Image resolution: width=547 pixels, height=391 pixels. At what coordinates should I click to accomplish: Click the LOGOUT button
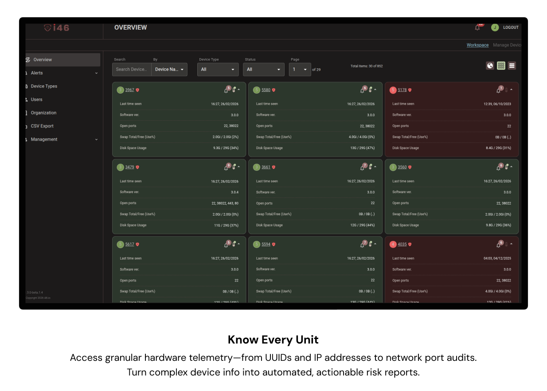(x=511, y=28)
